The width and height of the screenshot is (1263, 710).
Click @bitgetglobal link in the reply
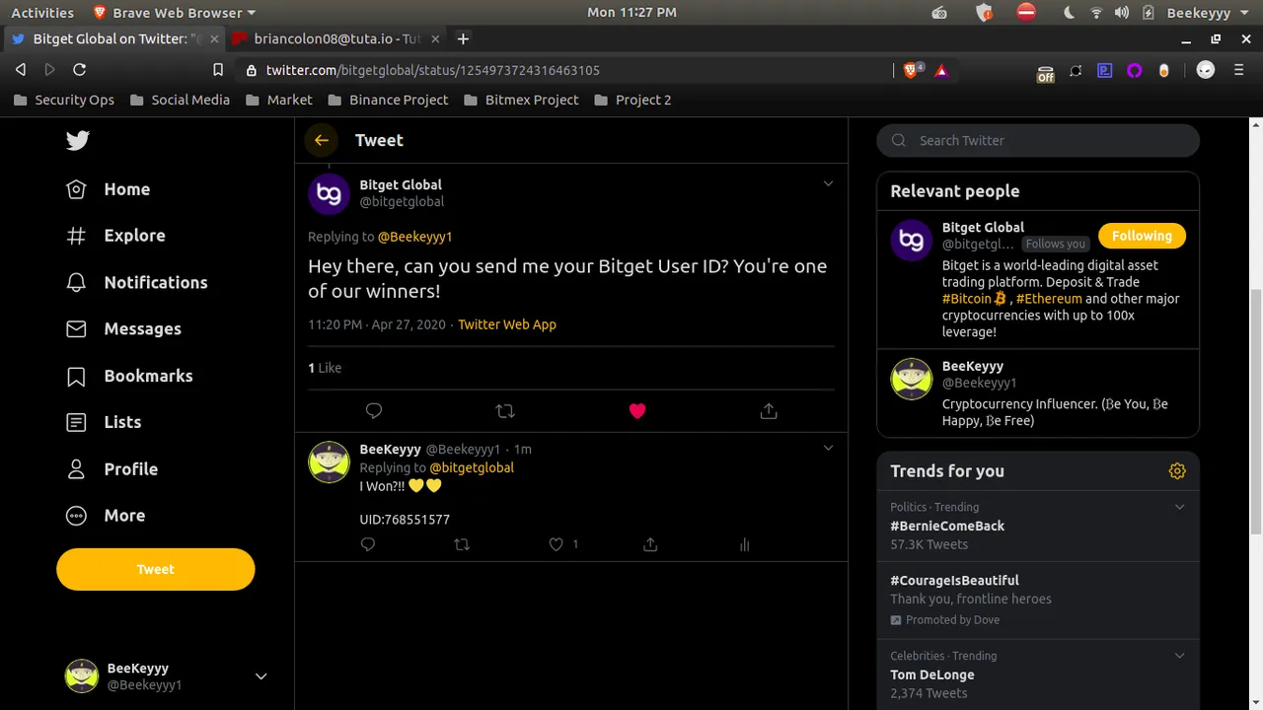point(472,467)
